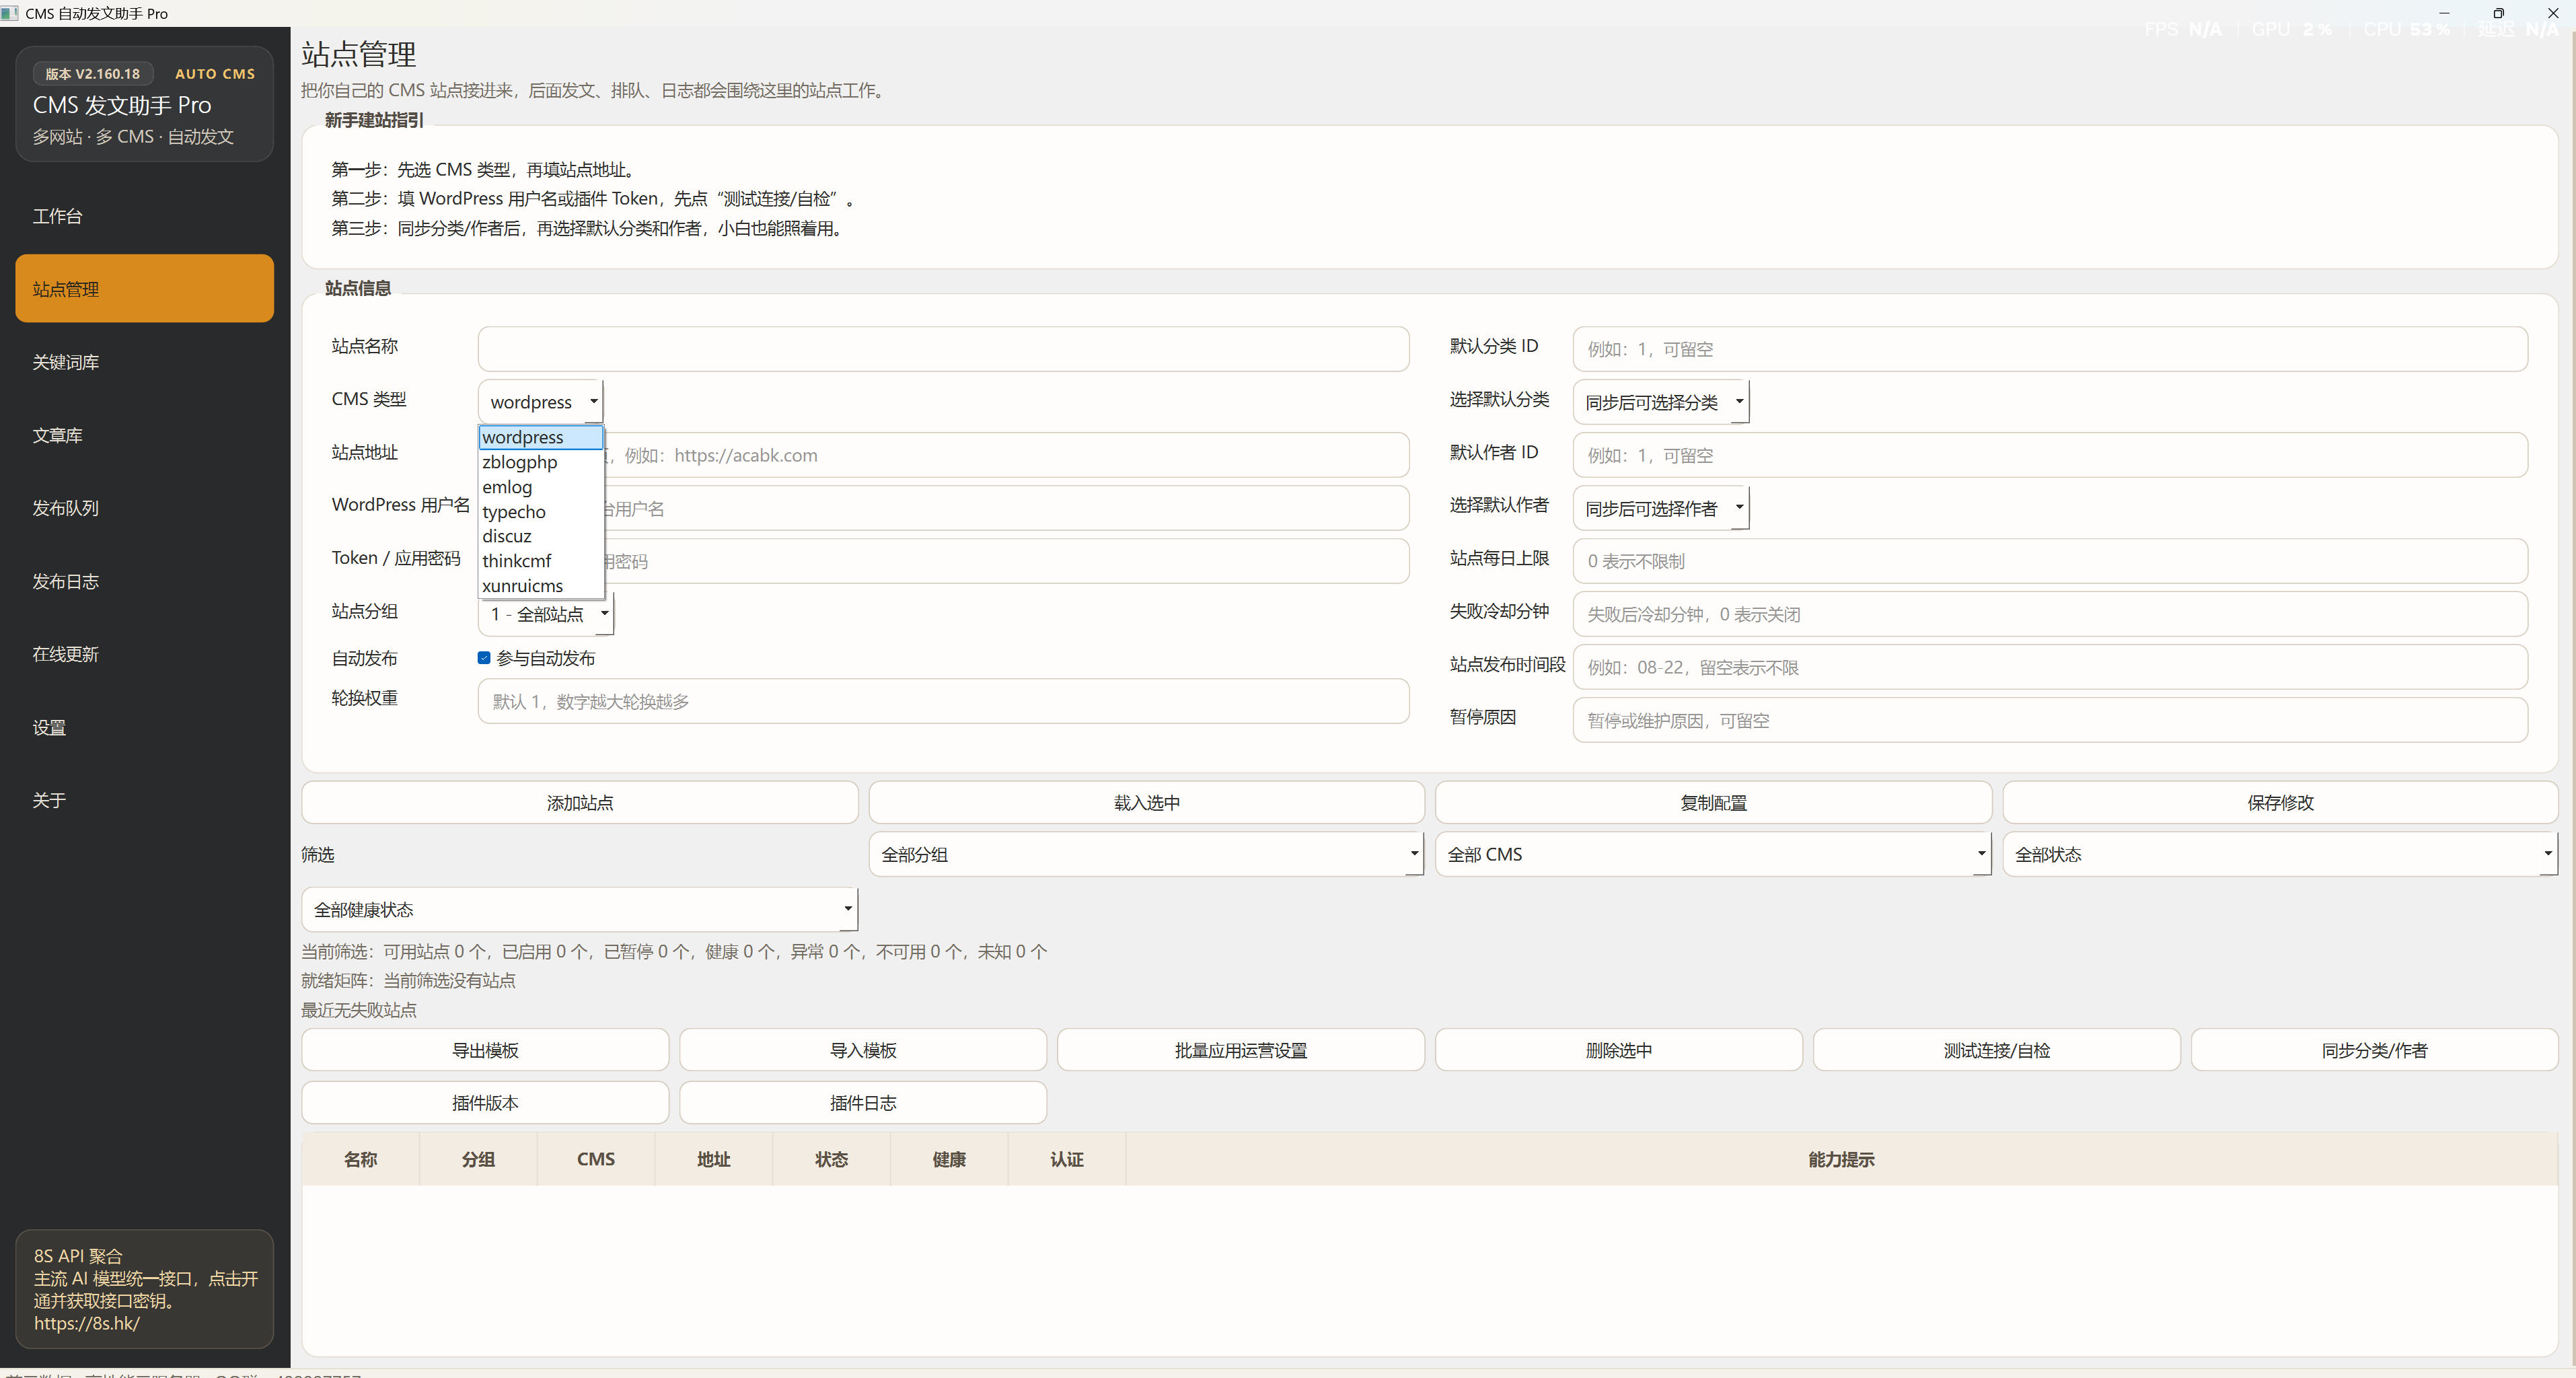2576x1378 pixels.
Task: Click the 名称 column header
Action: tap(361, 1159)
